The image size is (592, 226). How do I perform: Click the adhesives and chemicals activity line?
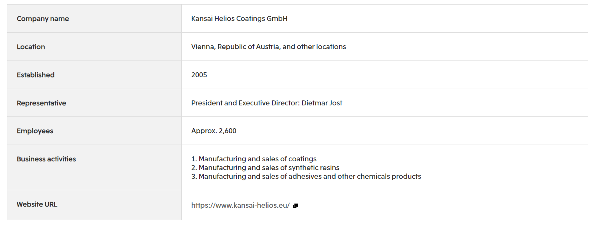click(x=306, y=177)
